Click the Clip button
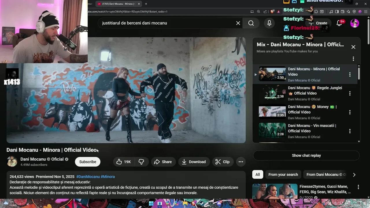370x208 pixels. [223, 162]
